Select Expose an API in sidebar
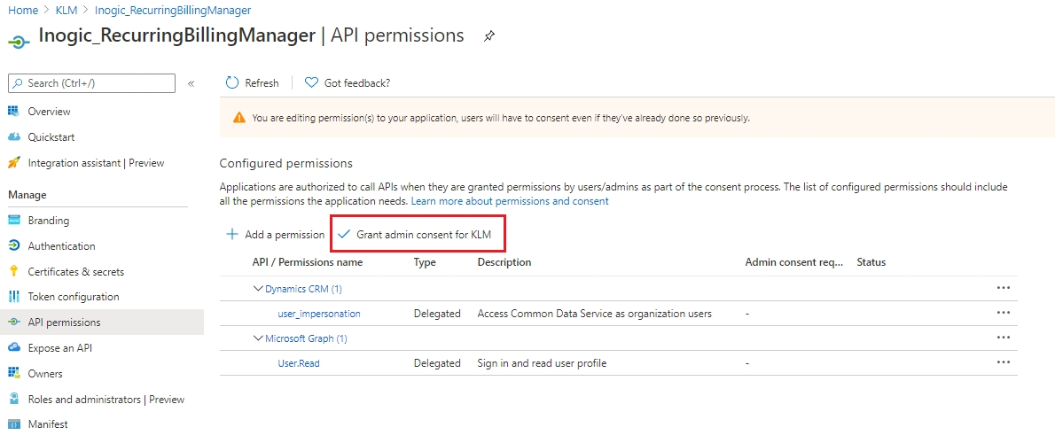The image size is (1055, 443). [60, 347]
